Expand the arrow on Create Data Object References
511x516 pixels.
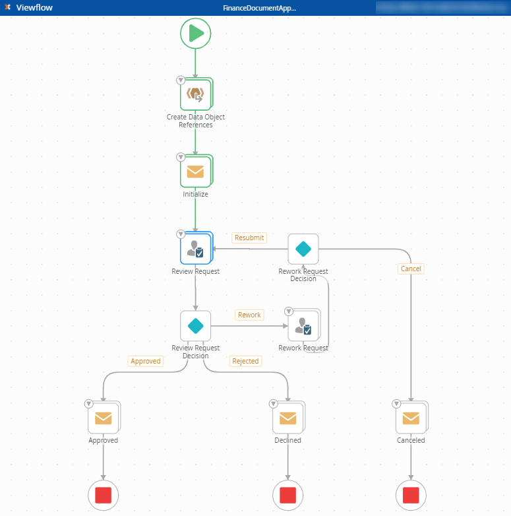point(181,81)
